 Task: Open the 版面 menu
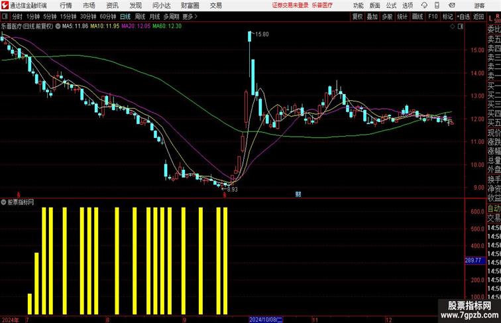[375, 5]
